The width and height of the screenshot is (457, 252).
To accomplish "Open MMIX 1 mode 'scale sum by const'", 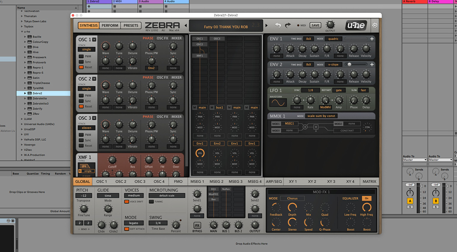I will coord(321,116).
